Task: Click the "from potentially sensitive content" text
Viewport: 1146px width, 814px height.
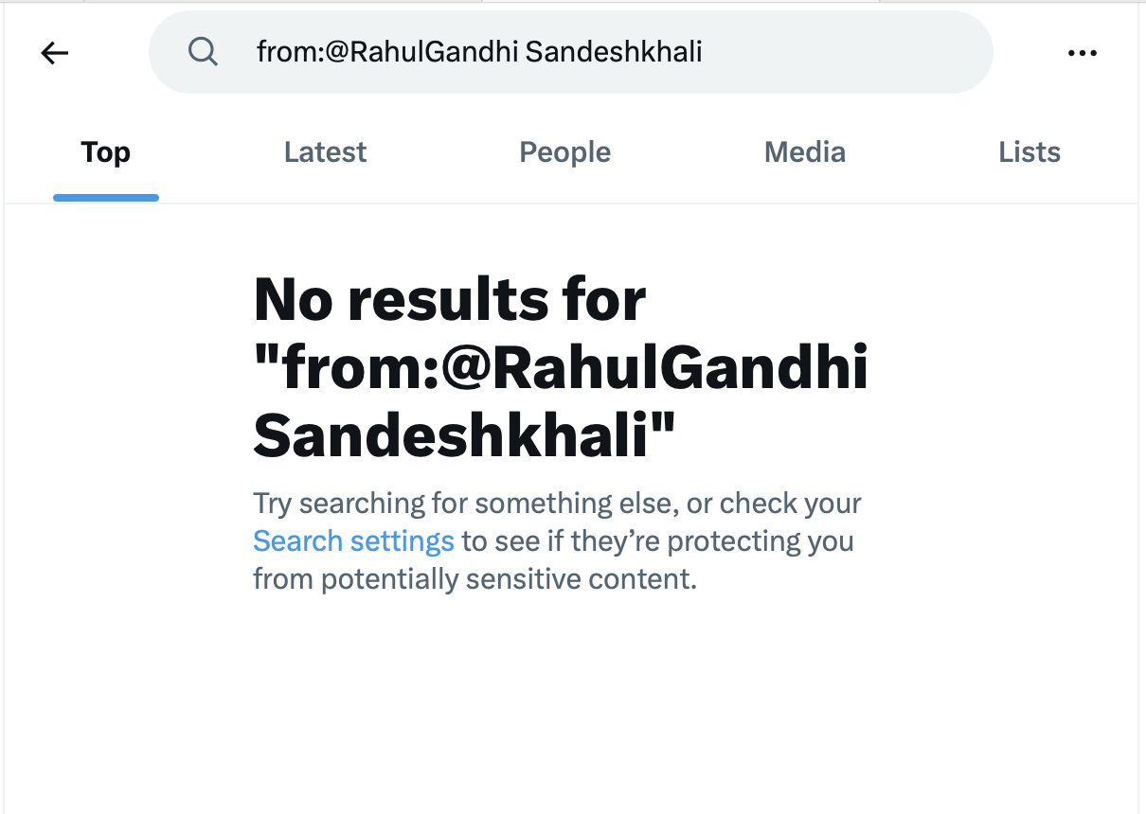Action: [475, 579]
